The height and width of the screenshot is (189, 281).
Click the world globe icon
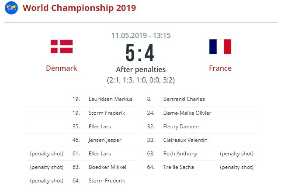(x=11, y=8)
